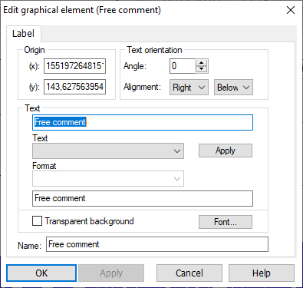Click the bottom Apply button
This screenshot has width=303, height=288.
[x=111, y=273]
